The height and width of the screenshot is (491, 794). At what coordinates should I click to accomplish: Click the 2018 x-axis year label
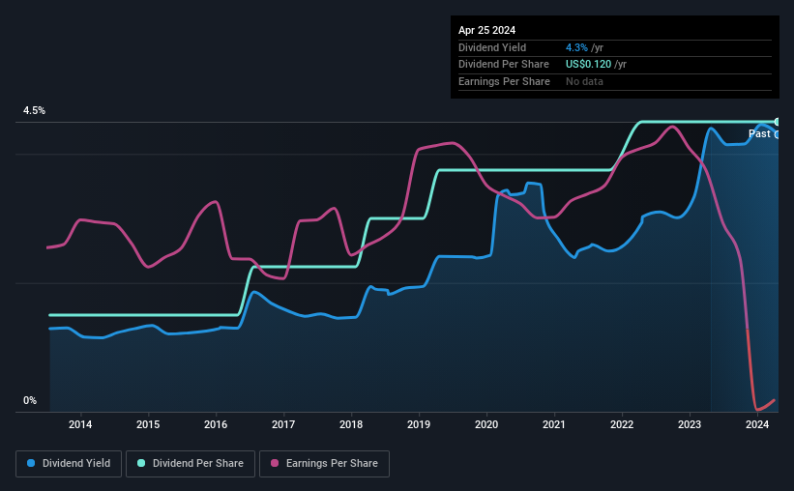(x=351, y=424)
